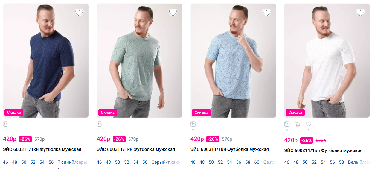Screen dimensions: 375x170
Task: Select size 46 for the dark blue t-shirt
Action: (6, 162)
